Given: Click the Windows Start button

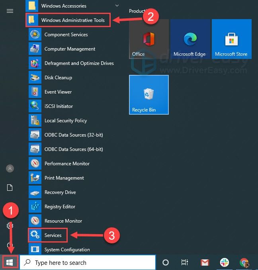Looking at the screenshot, I should pos(10,262).
